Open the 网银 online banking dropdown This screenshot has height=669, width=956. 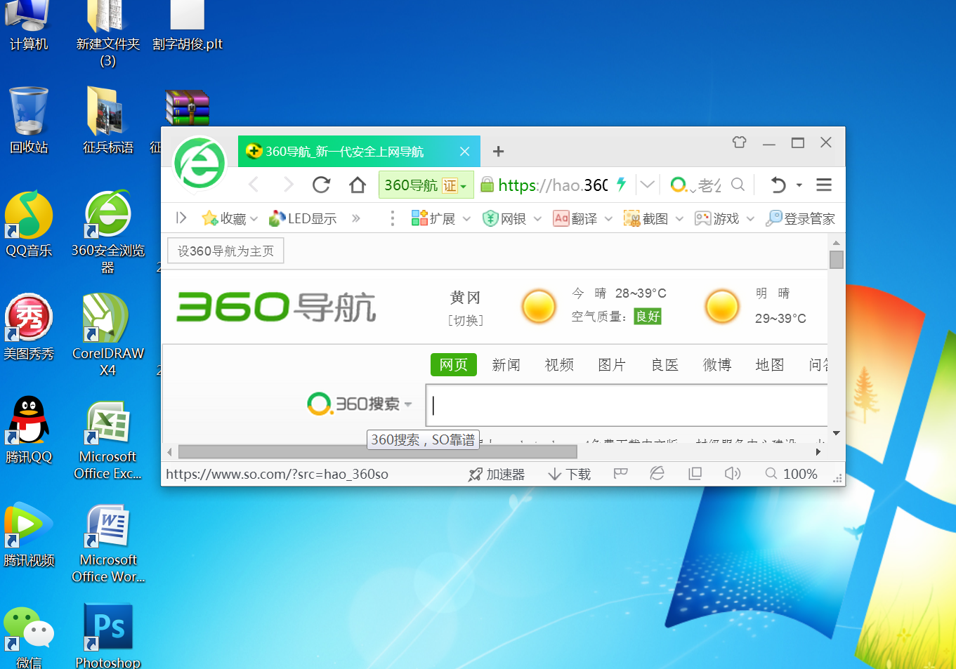[x=511, y=218]
